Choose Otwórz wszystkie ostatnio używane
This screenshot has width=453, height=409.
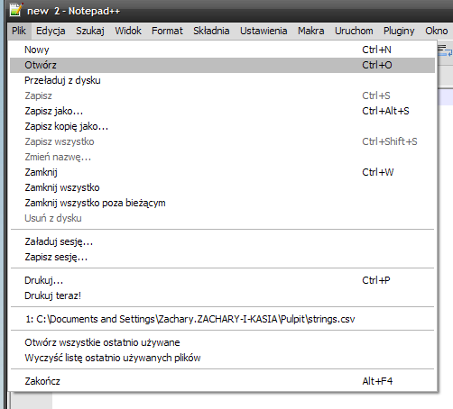click(222, 342)
